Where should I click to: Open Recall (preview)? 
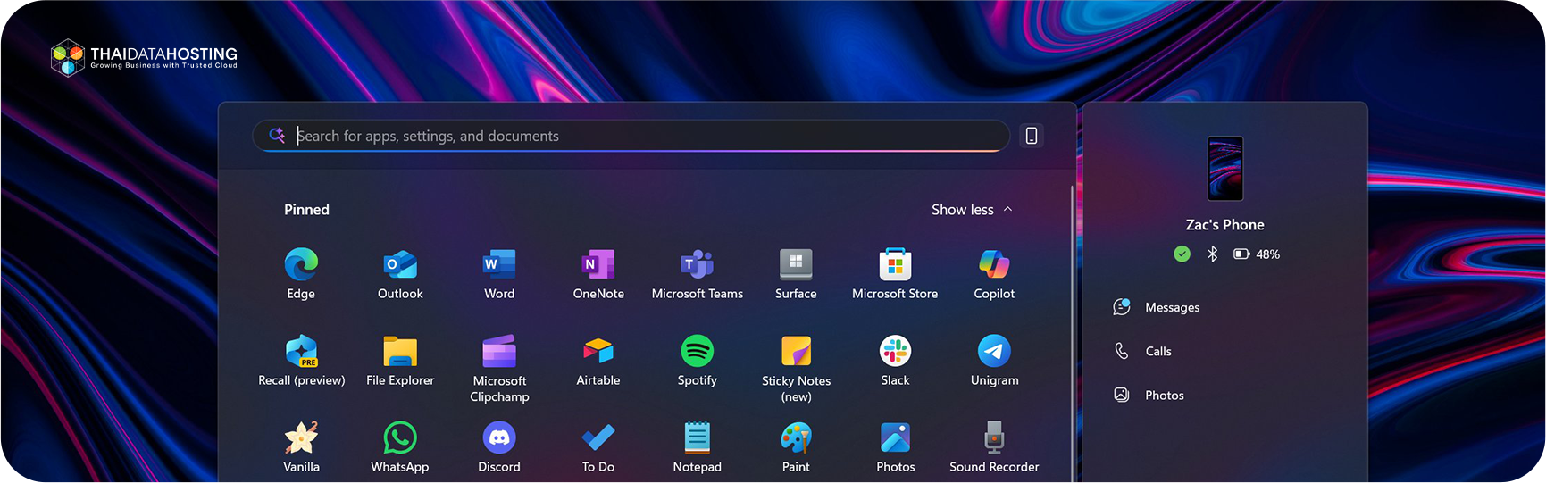[301, 361]
